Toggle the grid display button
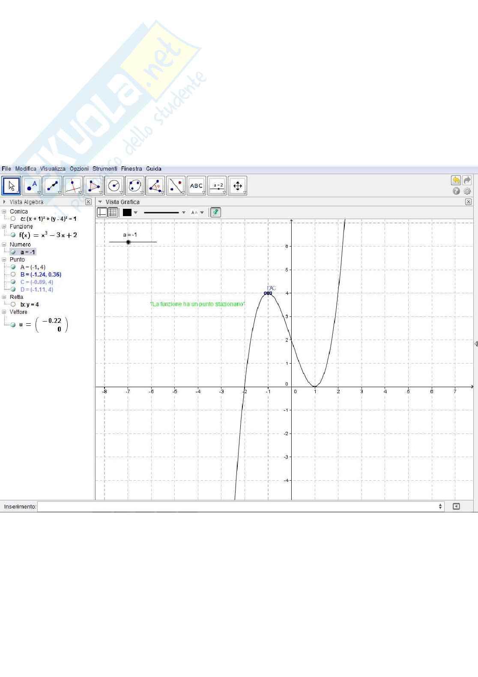Image resolution: width=478 pixels, height=677 pixels. tap(113, 212)
